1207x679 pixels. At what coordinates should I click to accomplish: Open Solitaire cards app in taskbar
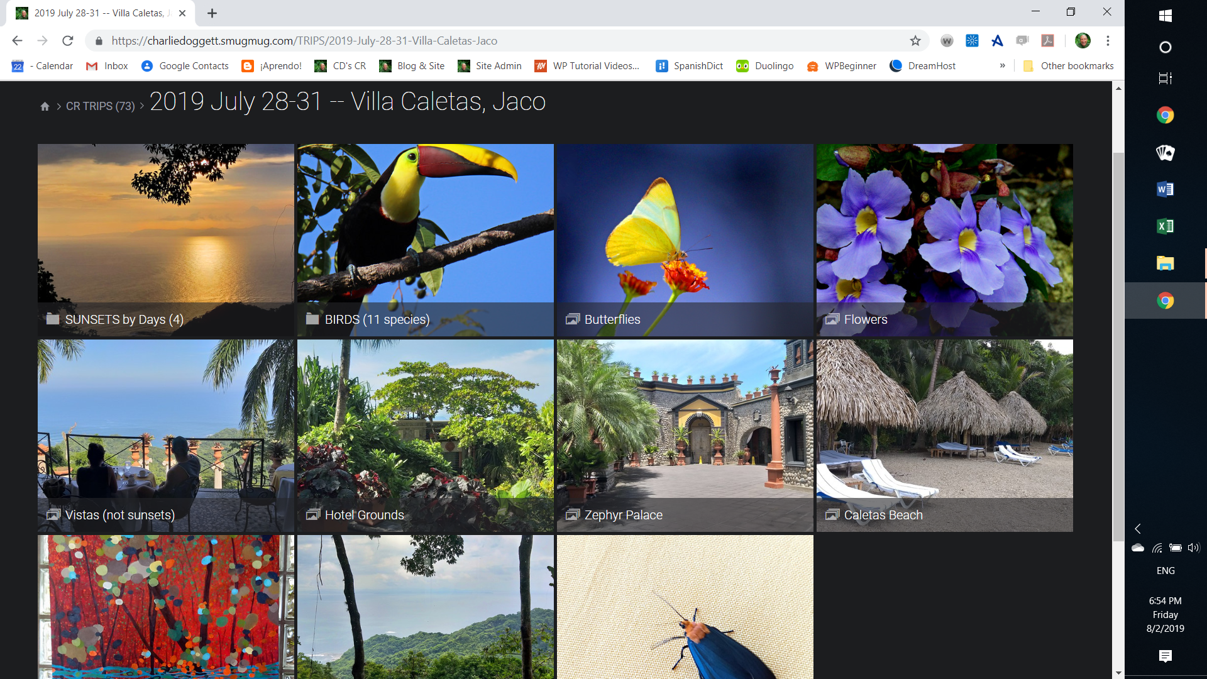click(1165, 152)
